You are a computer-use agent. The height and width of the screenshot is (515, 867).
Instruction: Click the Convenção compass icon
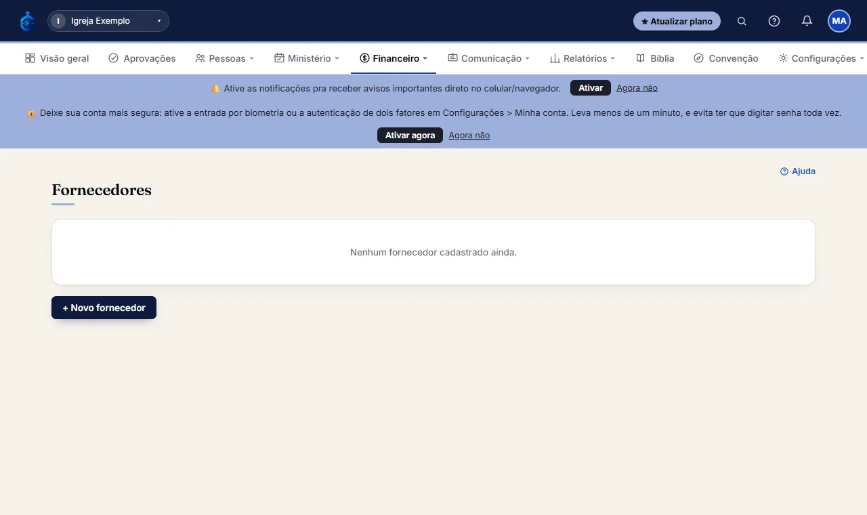pyautogui.click(x=698, y=58)
